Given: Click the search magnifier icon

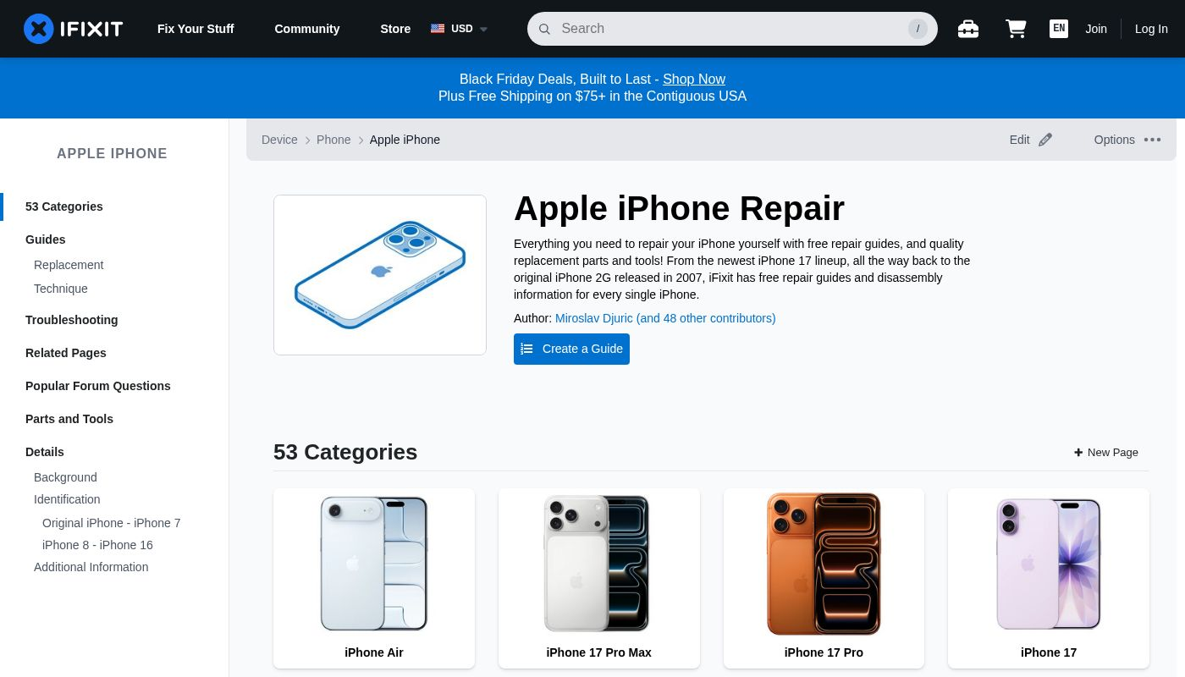Looking at the screenshot, I should [544, 29].
